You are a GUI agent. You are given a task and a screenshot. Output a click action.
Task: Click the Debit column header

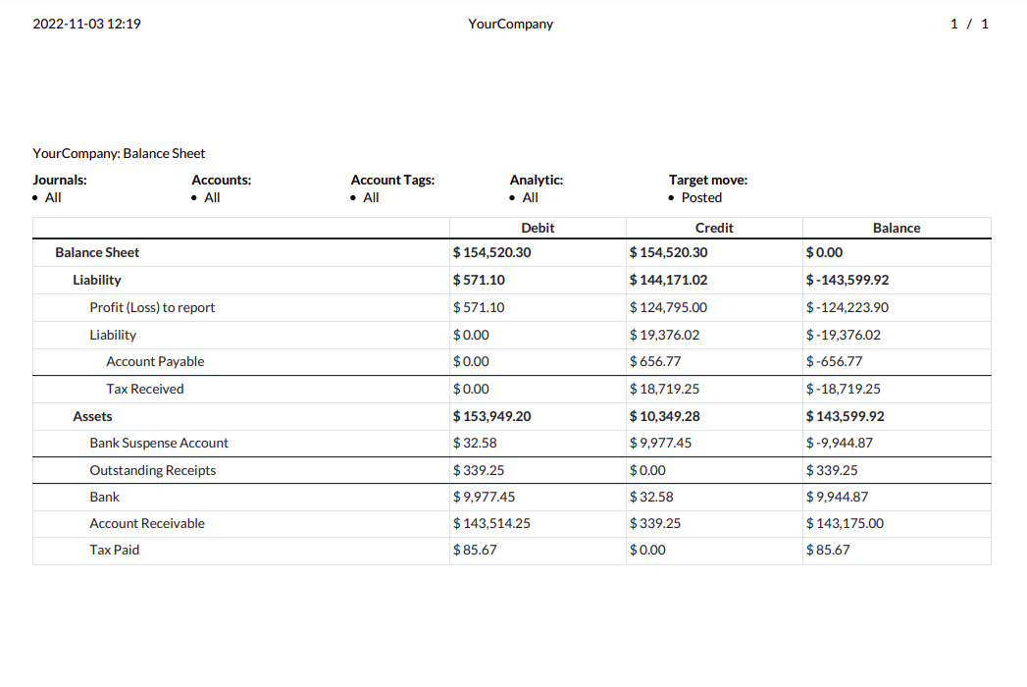click(x=538, y=228)
